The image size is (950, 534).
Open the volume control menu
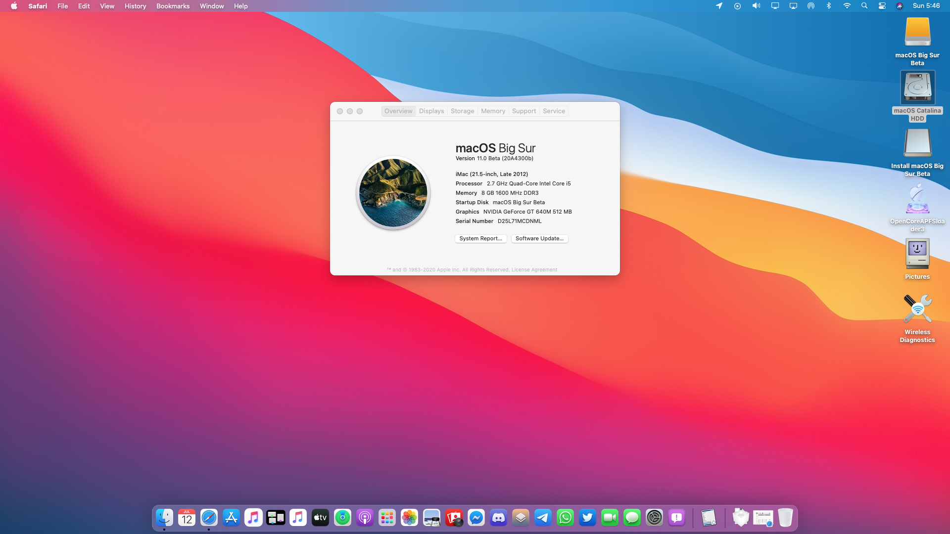756,6
